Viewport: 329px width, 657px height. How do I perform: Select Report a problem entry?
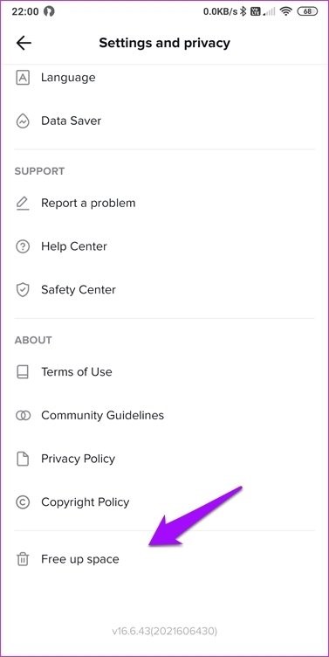point(164,204)
